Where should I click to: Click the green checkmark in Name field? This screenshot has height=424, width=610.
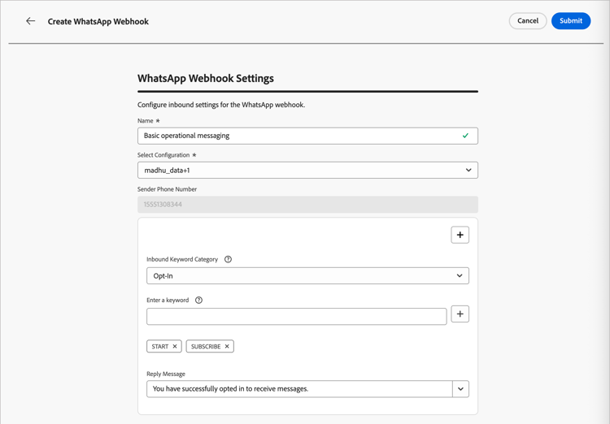coord(465,136)
